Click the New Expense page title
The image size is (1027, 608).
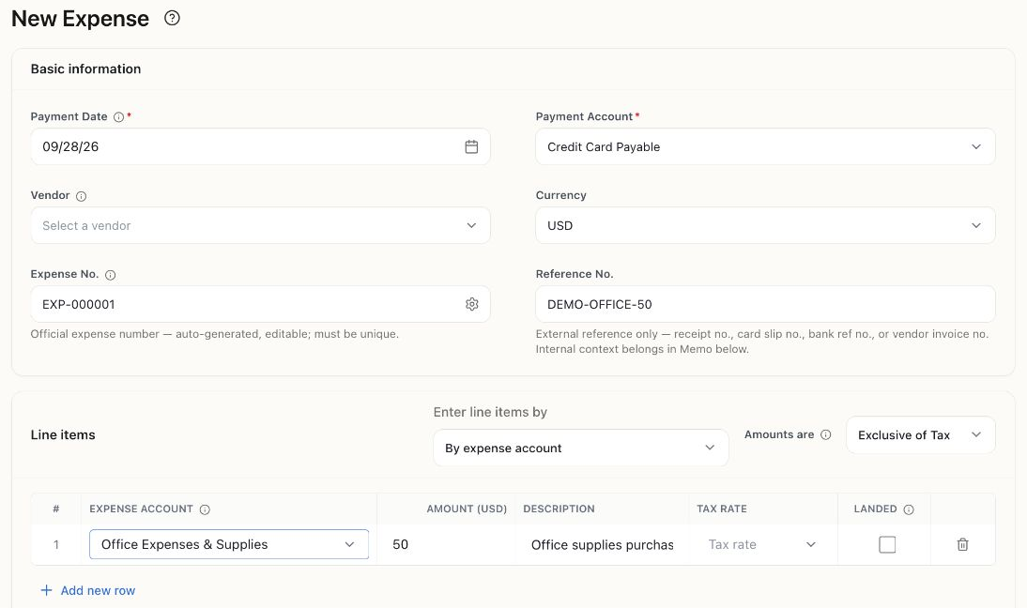point(80,19)
